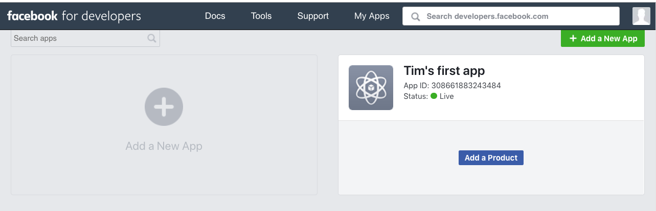Select the App ID 308661883243484 text
The image size is (656, 211).
pyautogui.click(x=453, y=86)
